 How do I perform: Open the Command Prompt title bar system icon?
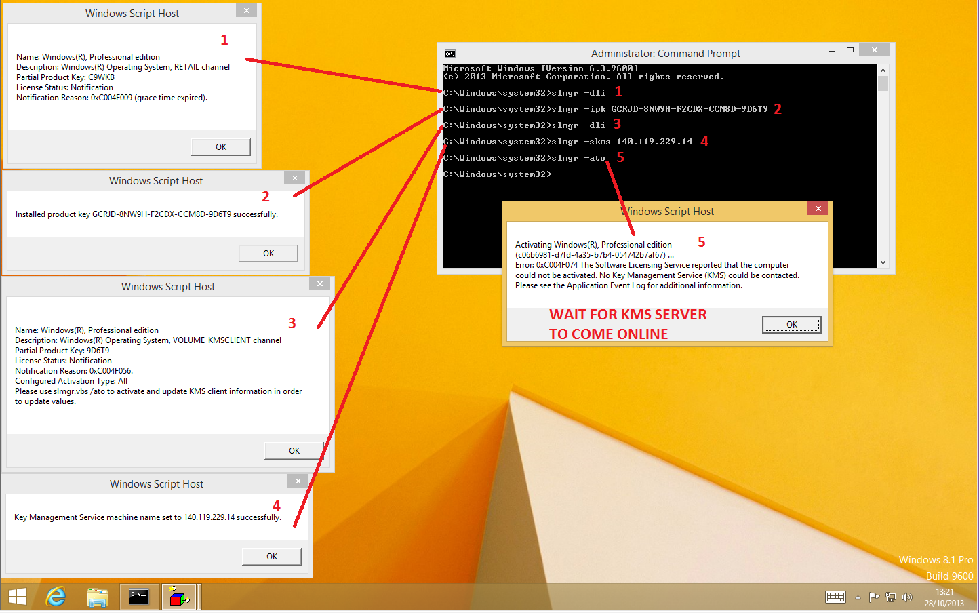click(450, 54)
